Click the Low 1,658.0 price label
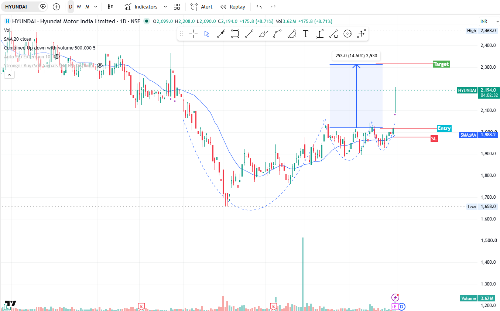 (x=482, y=206)
